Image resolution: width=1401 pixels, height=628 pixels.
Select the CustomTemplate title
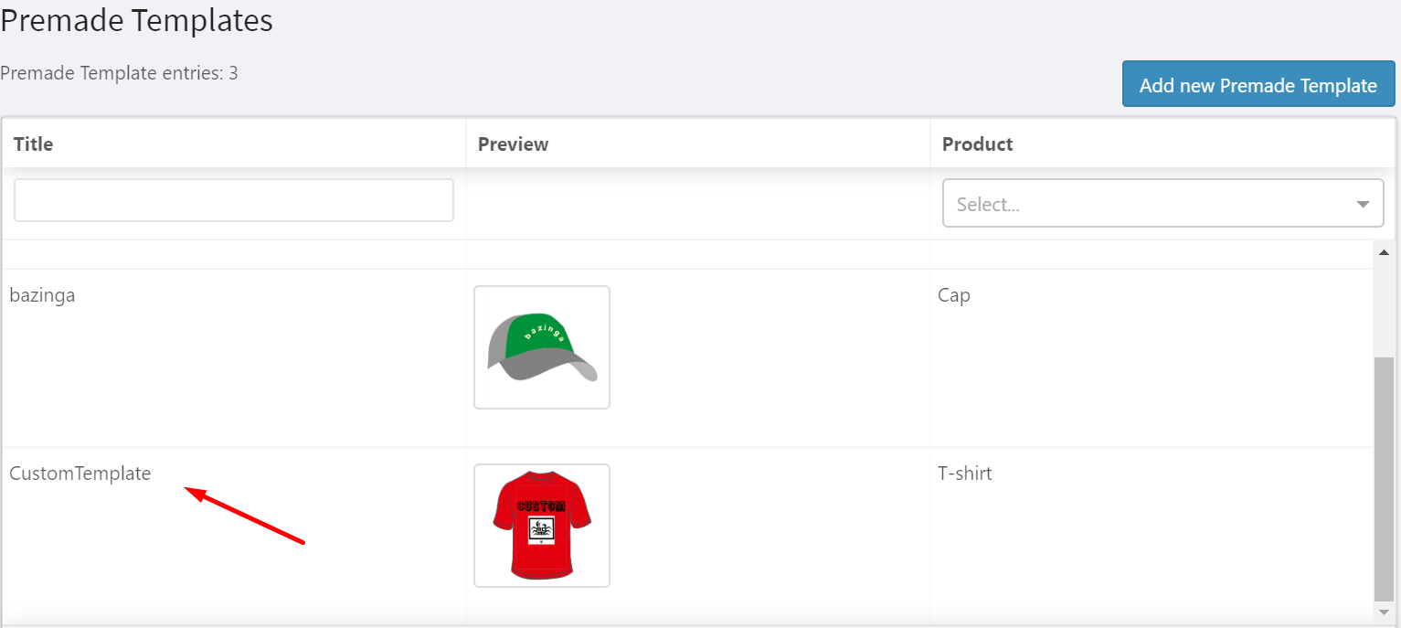pyautogui.click(x=80, y=474)
